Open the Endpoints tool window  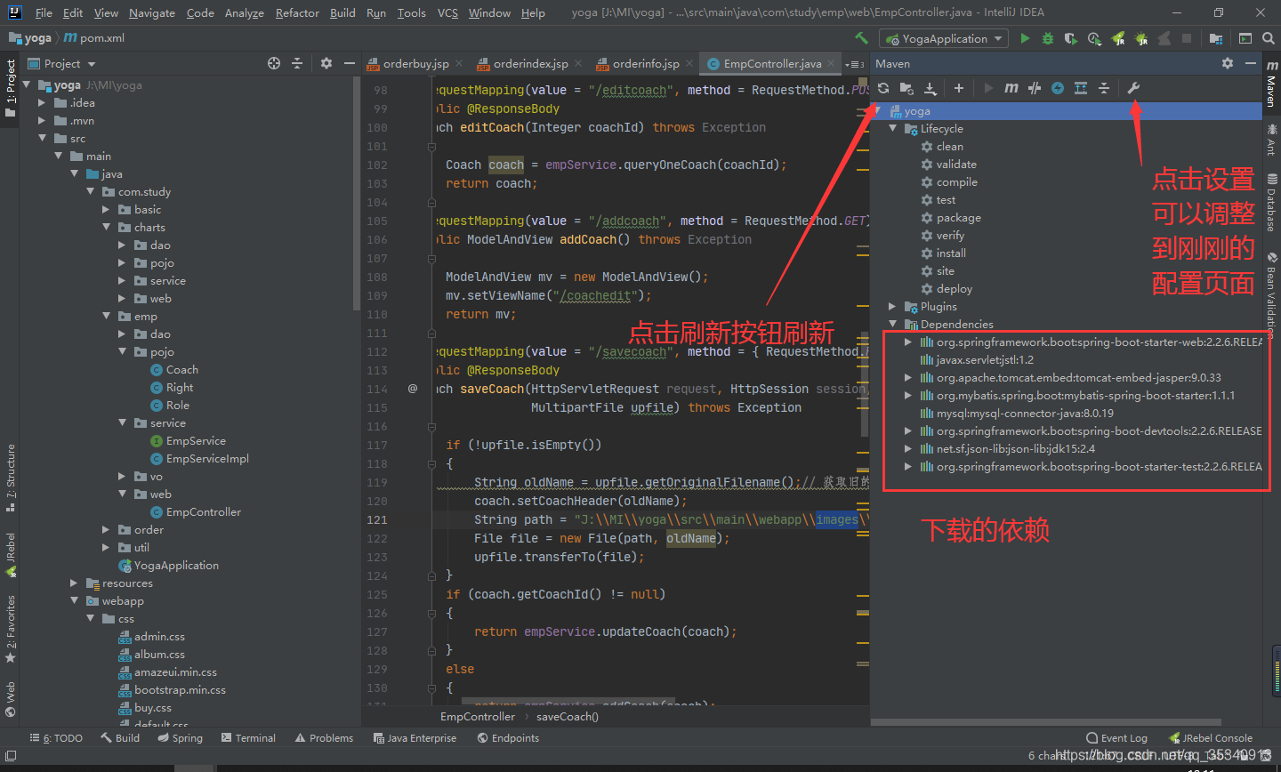[508, 738]
